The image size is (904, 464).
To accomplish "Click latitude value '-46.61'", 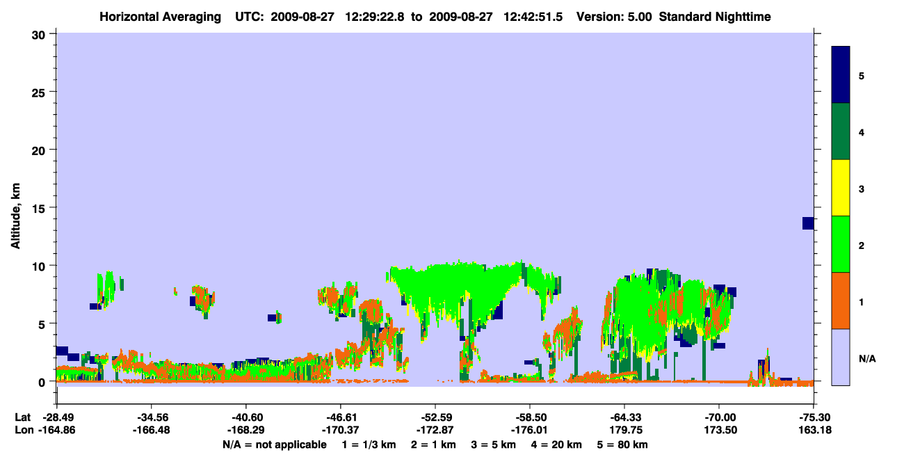I will (340, 417).
